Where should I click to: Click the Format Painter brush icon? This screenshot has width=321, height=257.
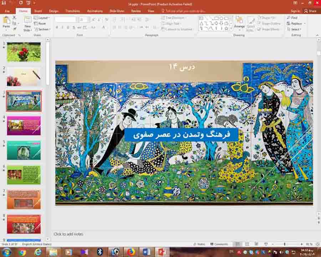(x=14, y=29)
